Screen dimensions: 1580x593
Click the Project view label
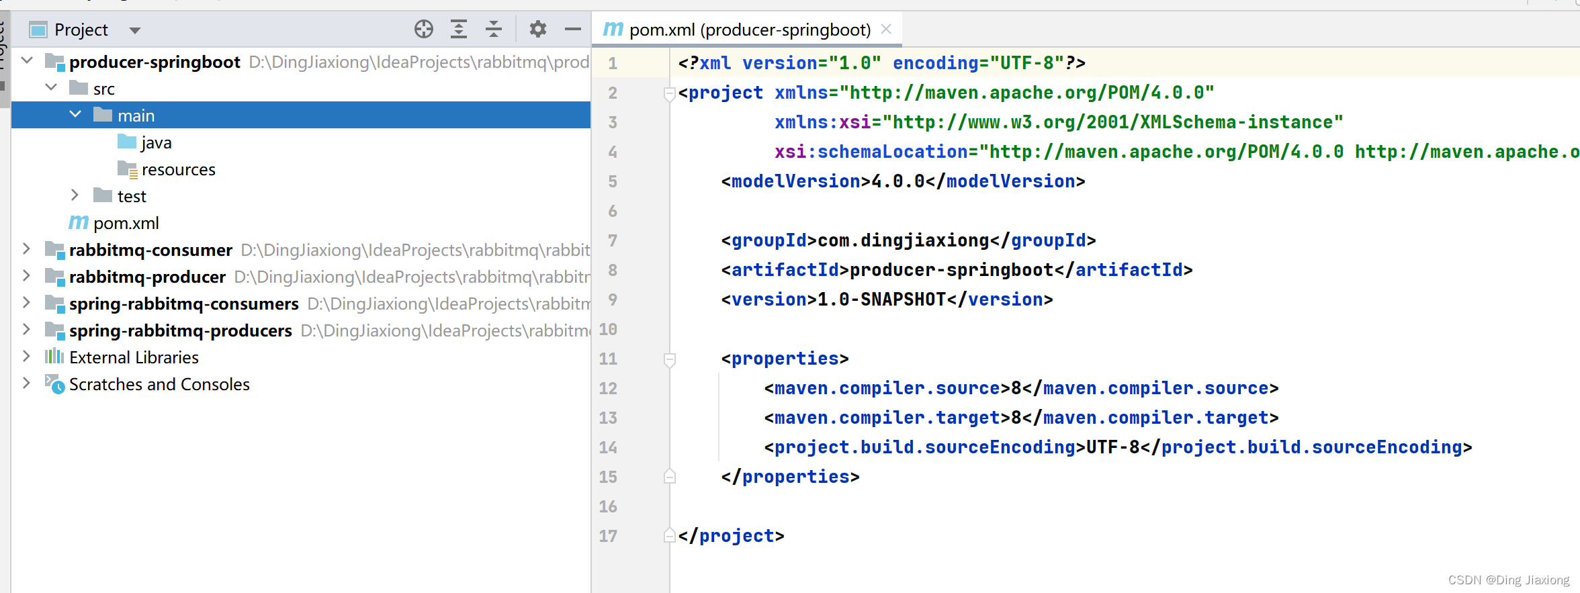[81, 30]
